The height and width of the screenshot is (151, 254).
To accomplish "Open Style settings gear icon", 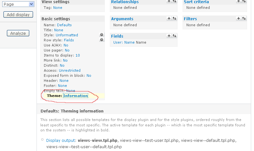I will click(x=101, y=35).
